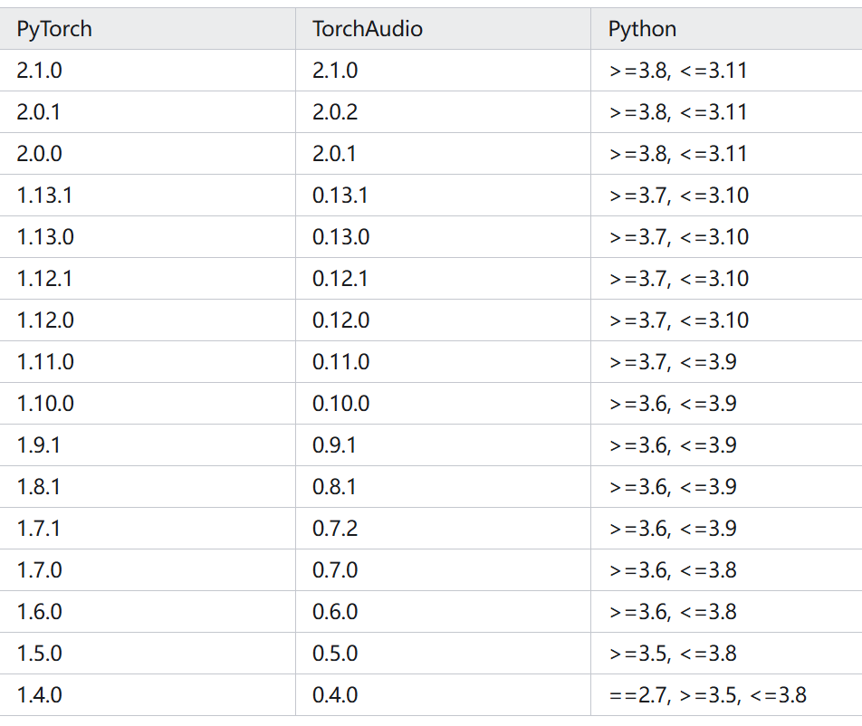This screenshot has height=726, width=862.
Task: Pick Python range in the PyTorch 2.1.0 row
Action: tap(726, 71)
